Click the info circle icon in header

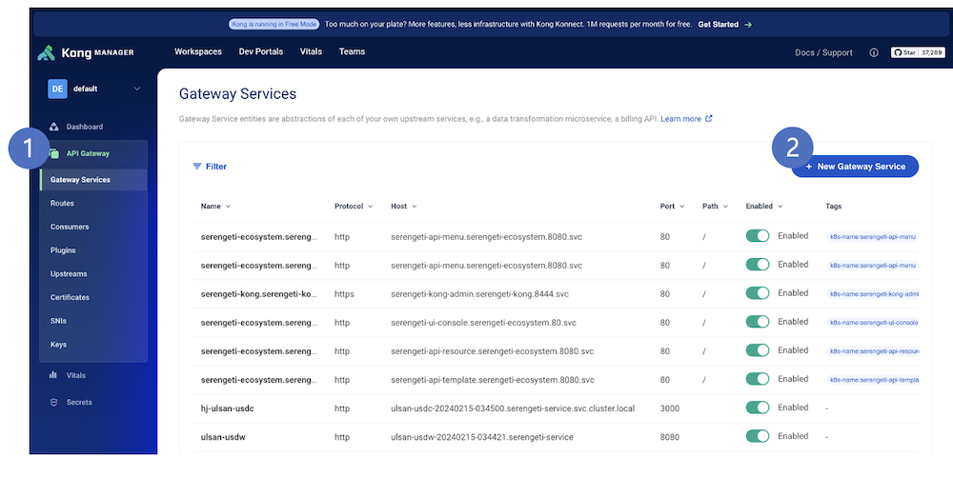click(874, 52)
